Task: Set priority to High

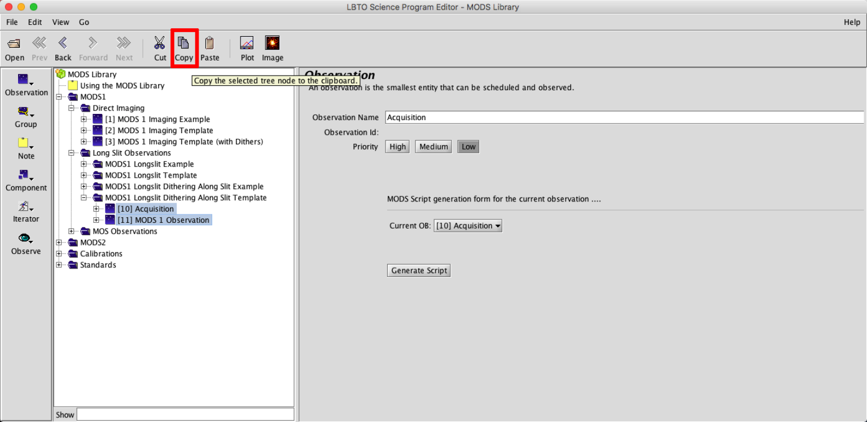Action: [397, 147]
